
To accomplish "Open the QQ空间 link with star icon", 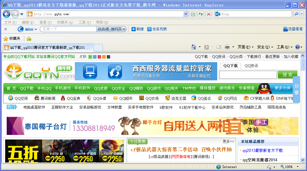I will pyautogui.click(x=18, y=98).
